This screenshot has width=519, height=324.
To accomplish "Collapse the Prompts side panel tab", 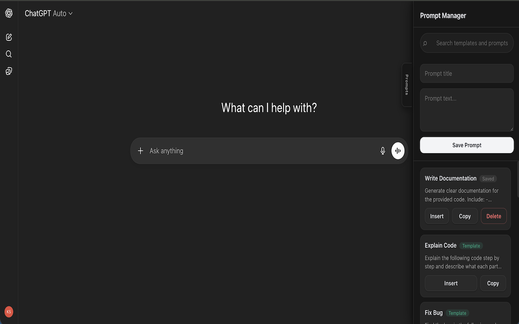I will (x=407, y=85).
